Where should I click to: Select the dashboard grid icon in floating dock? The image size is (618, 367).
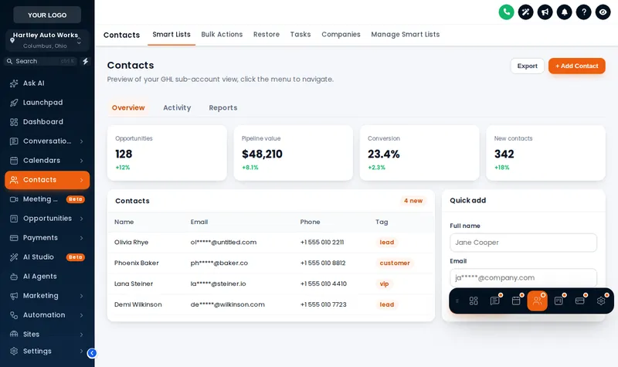474,301
